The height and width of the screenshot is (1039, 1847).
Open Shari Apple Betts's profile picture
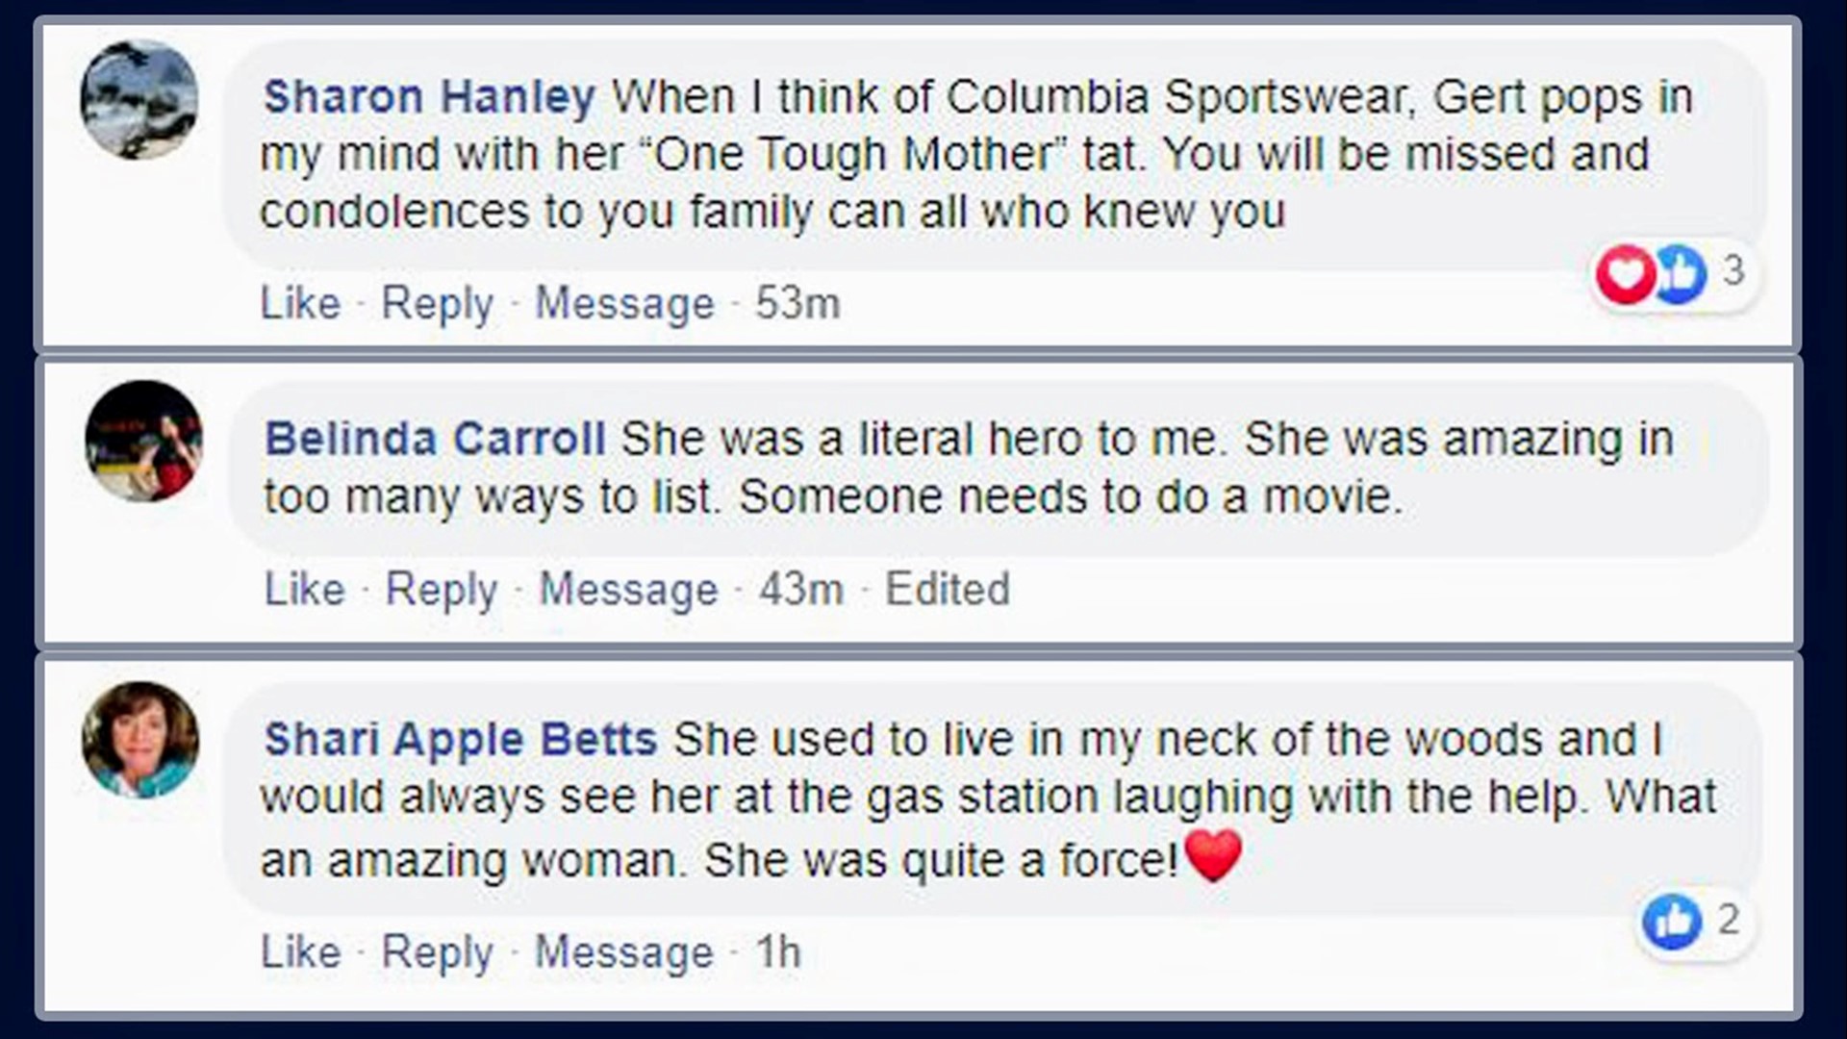click(x=140, y=739)
